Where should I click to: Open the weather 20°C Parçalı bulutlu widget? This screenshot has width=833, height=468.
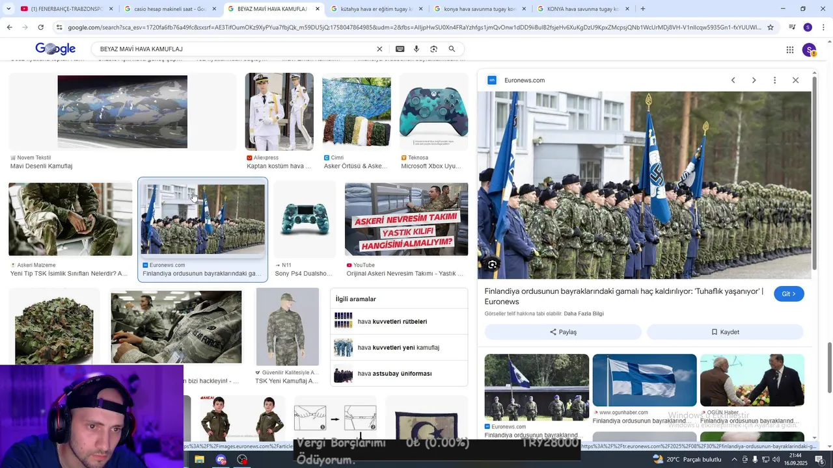coord(687,460)
